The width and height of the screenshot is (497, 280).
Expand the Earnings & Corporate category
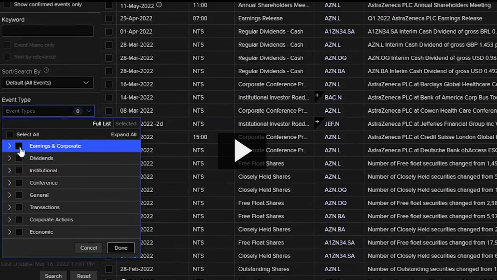coord(10,146)
